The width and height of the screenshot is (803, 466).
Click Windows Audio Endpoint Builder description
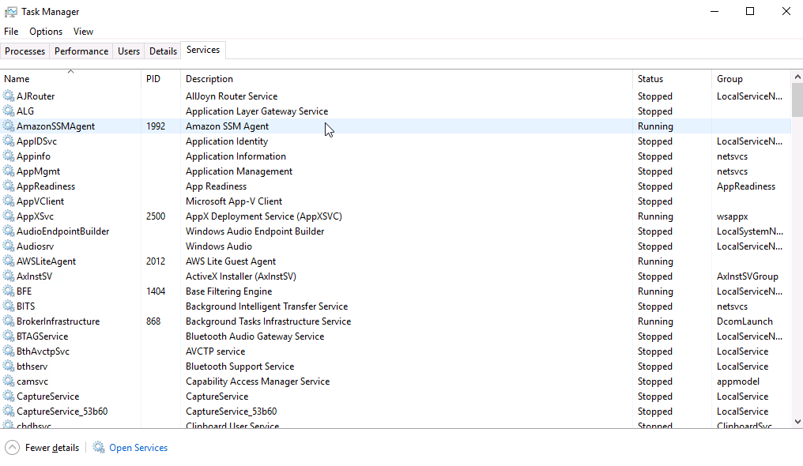click(x=254, y=231)
